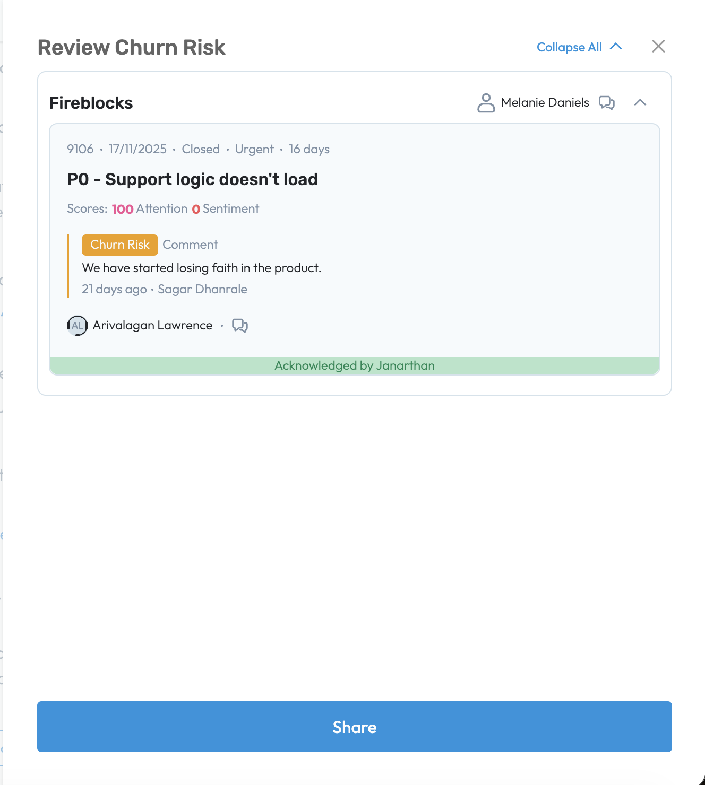705x785 pixels.
Task: Click the 0 Sentiment score
Action: tap(226, 209)
